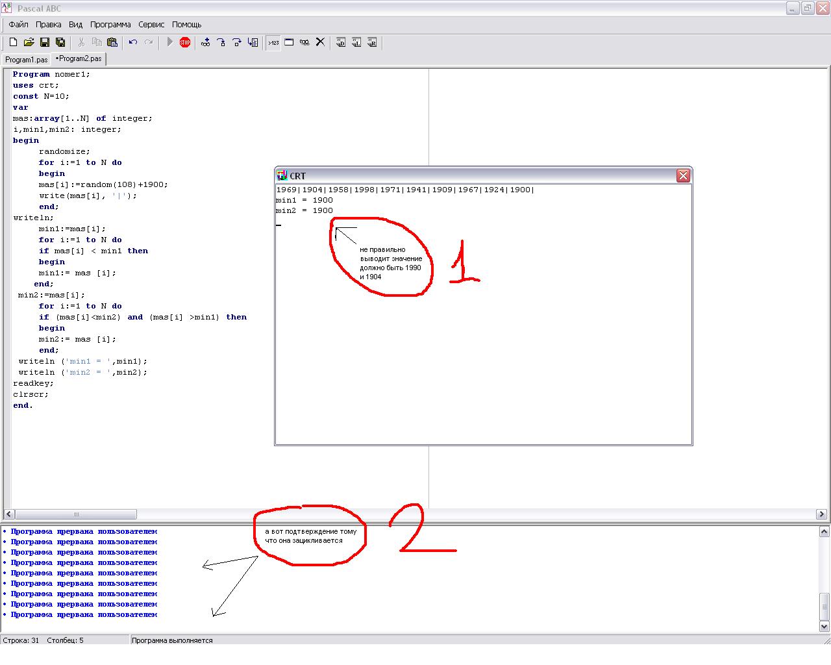Open the Сервис menu
The width and height of the screenshot is (831, 665).
click(151, 25)
